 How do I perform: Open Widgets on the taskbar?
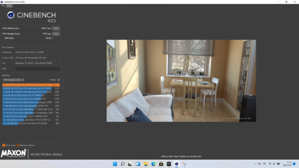[138, 164]
